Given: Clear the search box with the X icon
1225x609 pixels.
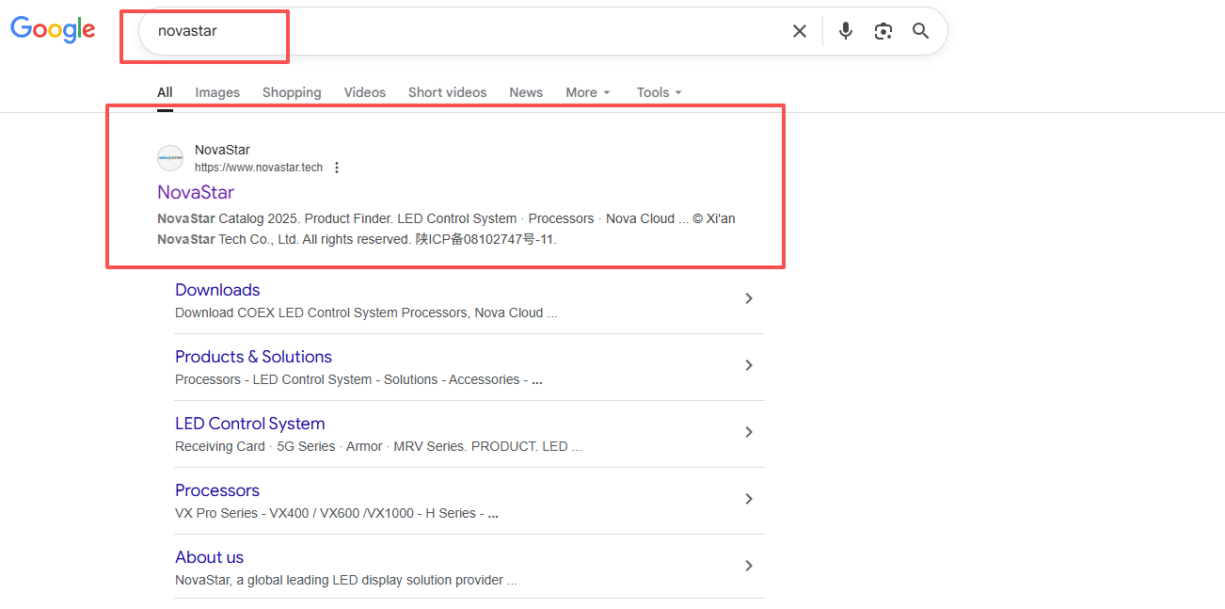Looking at the screenshot, I should tap(800, 31).
